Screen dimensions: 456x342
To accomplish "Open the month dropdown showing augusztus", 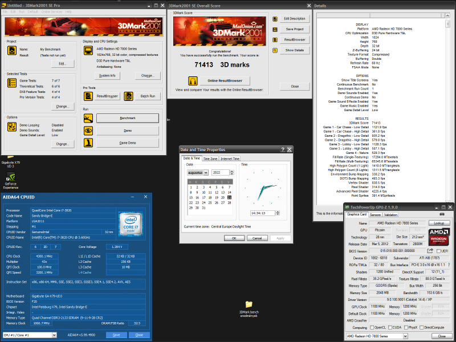I will pos(206,173).
